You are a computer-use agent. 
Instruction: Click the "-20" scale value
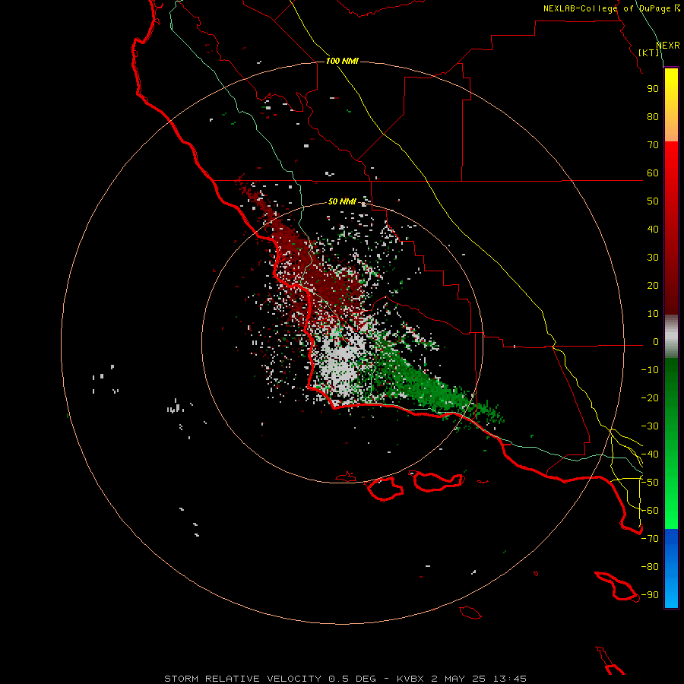coord(650,397)
